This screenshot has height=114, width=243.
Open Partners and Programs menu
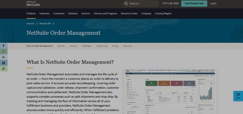[105, 13]
